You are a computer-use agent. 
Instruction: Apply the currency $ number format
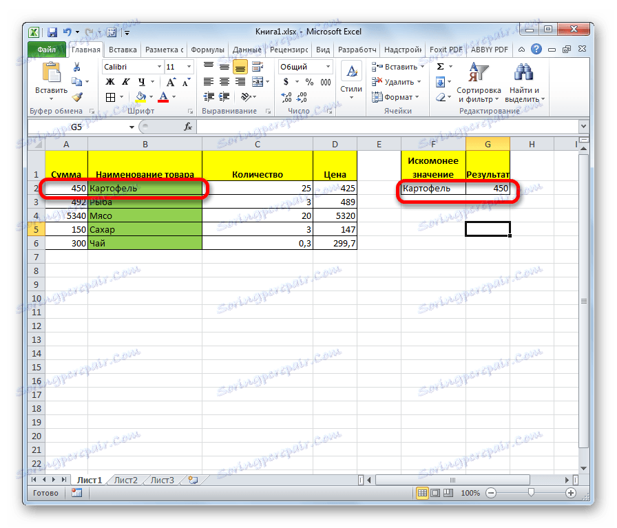click(x=286, y=82)
